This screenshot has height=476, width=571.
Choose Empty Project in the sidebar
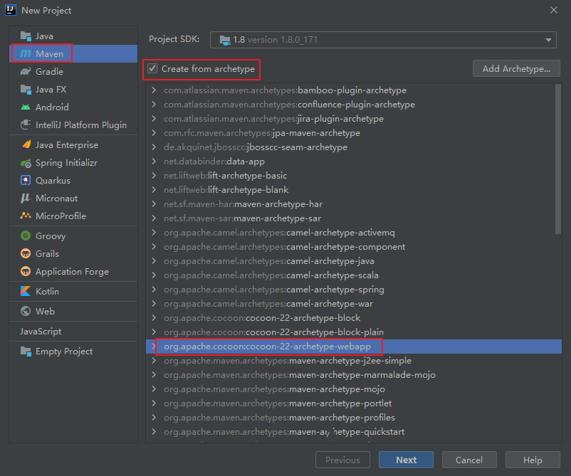click(x=64, y=351)
